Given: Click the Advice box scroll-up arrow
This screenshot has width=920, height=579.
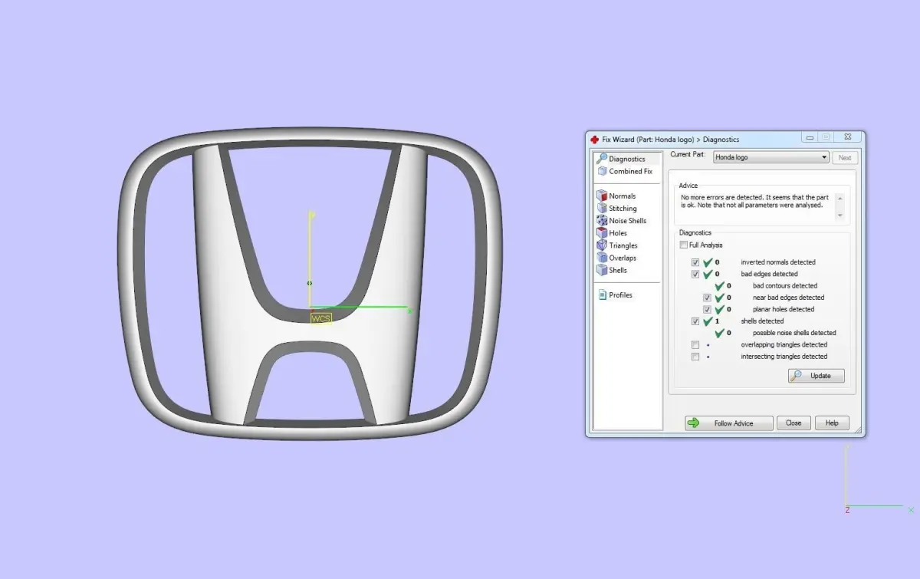Looking at the screenshot, I should pos(839,198).
